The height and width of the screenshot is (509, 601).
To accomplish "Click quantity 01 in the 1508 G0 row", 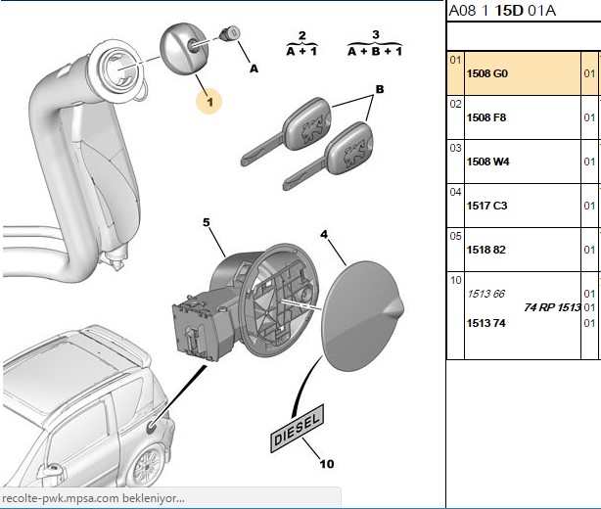I will (589, 73).
